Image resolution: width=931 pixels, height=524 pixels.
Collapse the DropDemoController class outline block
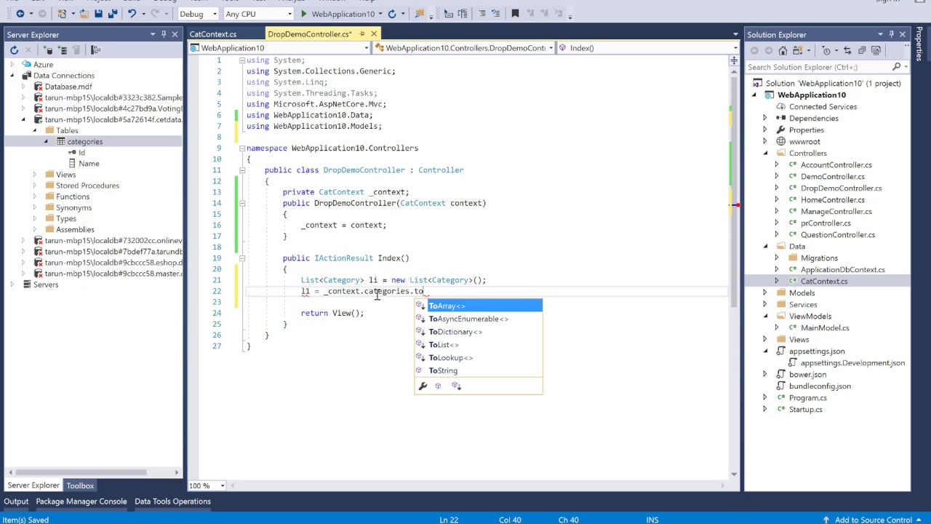(241, 170)
